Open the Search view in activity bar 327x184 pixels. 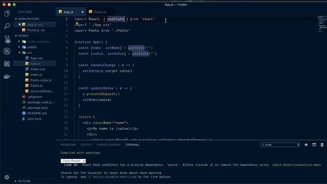7,26
